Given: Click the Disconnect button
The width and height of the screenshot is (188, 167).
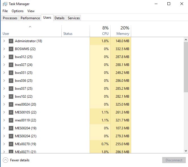Looking at the screenshot, I should (174, 160).
